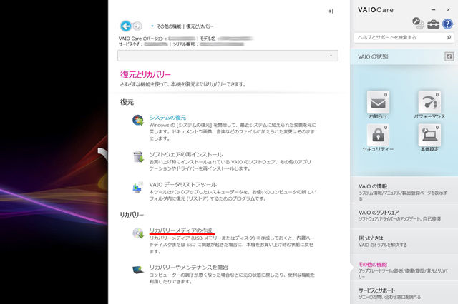Click the ソフトウェアの再インストール icon

pyautogui.click(x=138, y=157)
